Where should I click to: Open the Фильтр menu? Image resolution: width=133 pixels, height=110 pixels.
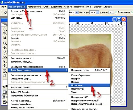(x=68, y=7)
